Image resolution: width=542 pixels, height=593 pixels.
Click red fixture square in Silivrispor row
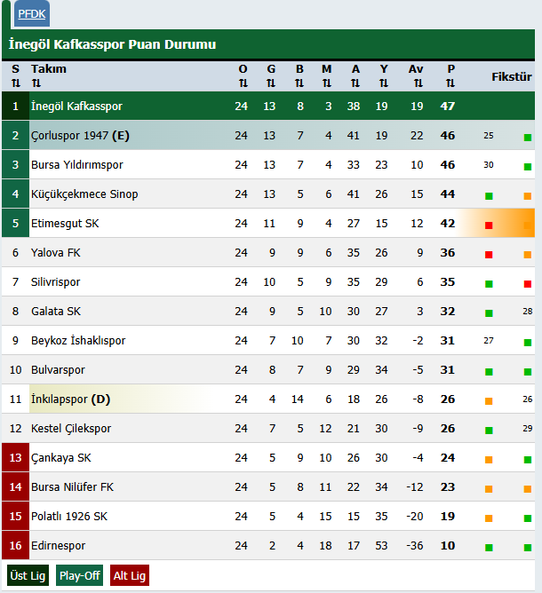tap(528, 284)
